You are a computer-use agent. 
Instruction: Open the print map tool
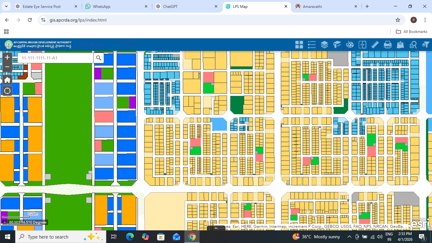pyautogui.click(x=388, y=45)
